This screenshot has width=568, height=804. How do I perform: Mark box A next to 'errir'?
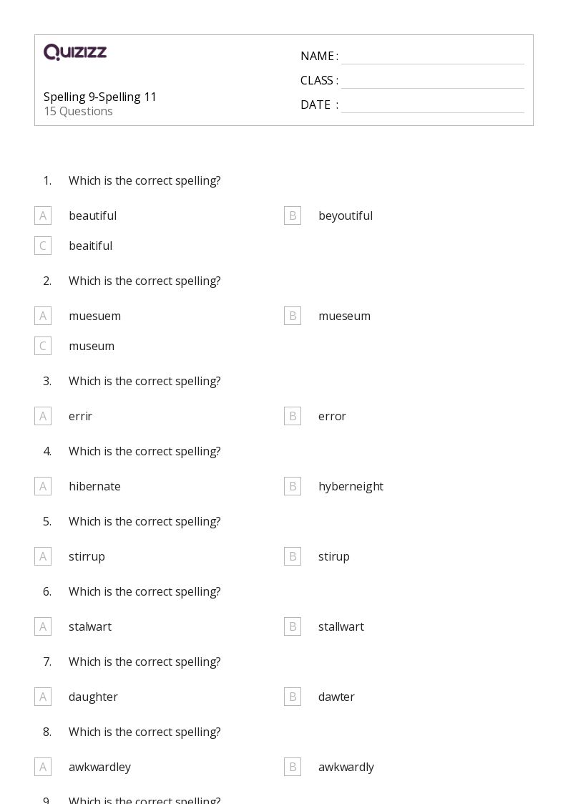[43, 417]
